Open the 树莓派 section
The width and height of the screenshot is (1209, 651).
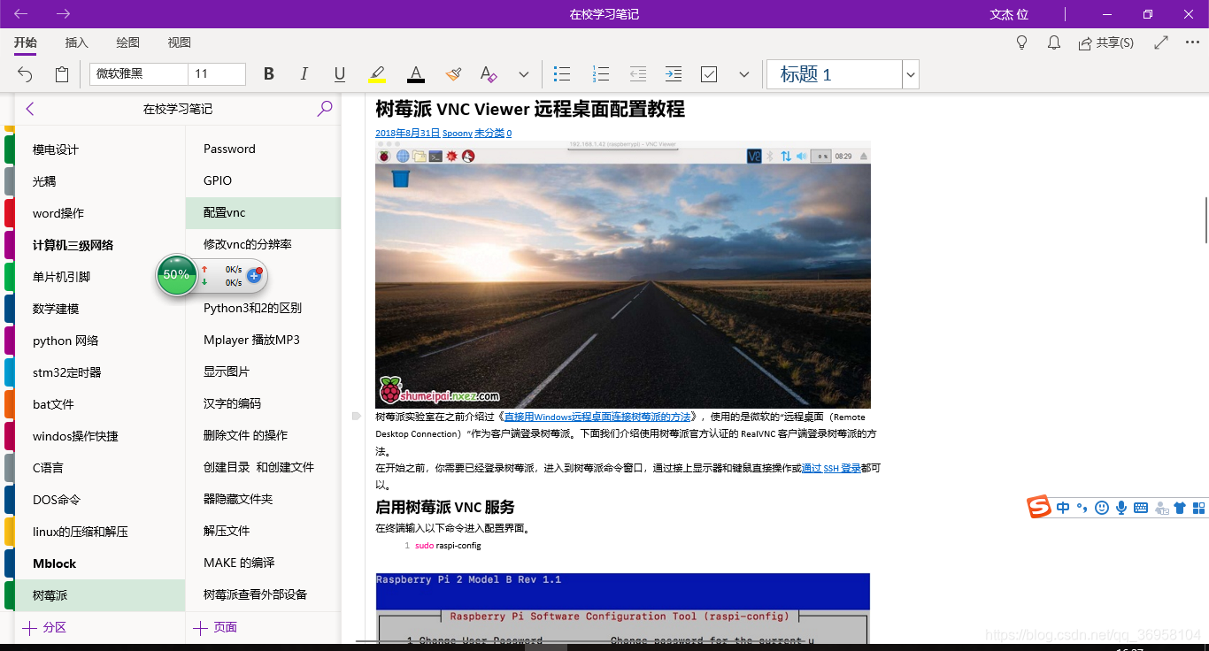[x=100, y=595]
